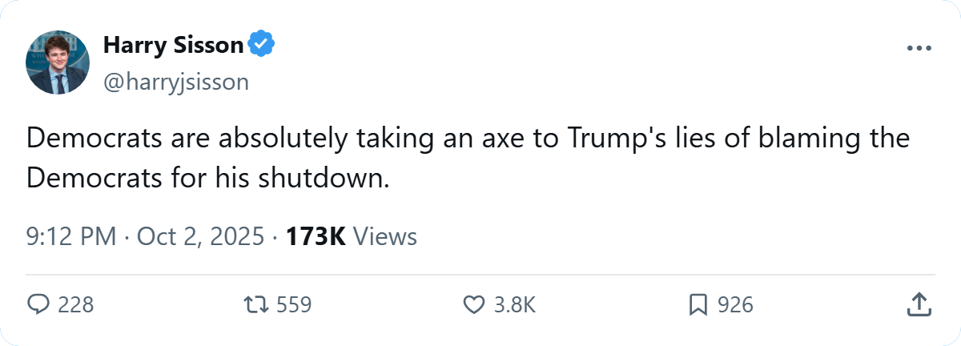Click the 9:12 PM timestamp
This screenshot has width=961, height=346.
[70, 237]
